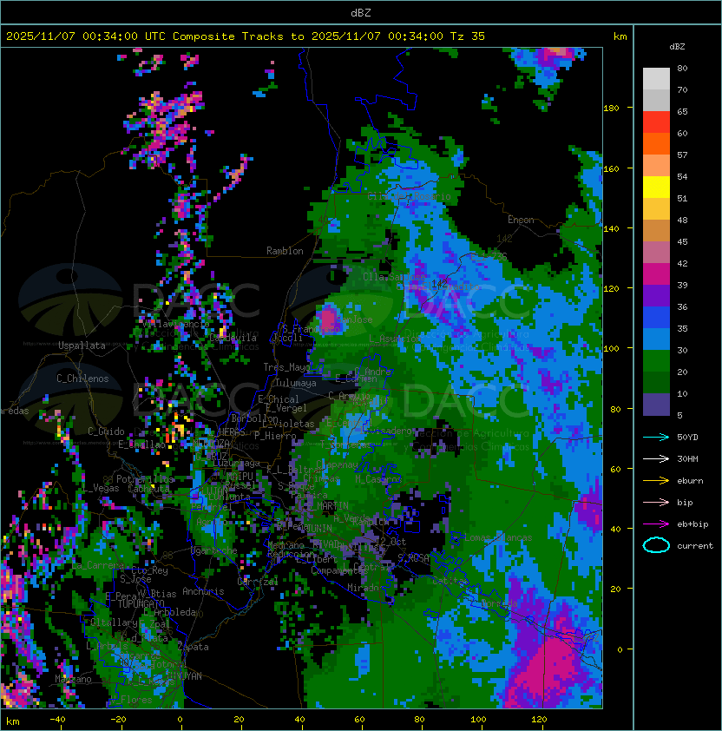This screenshot has width=722, height=731.
Task: Click the 100 tick on vertical km axis
Action: tap(611, 349)
